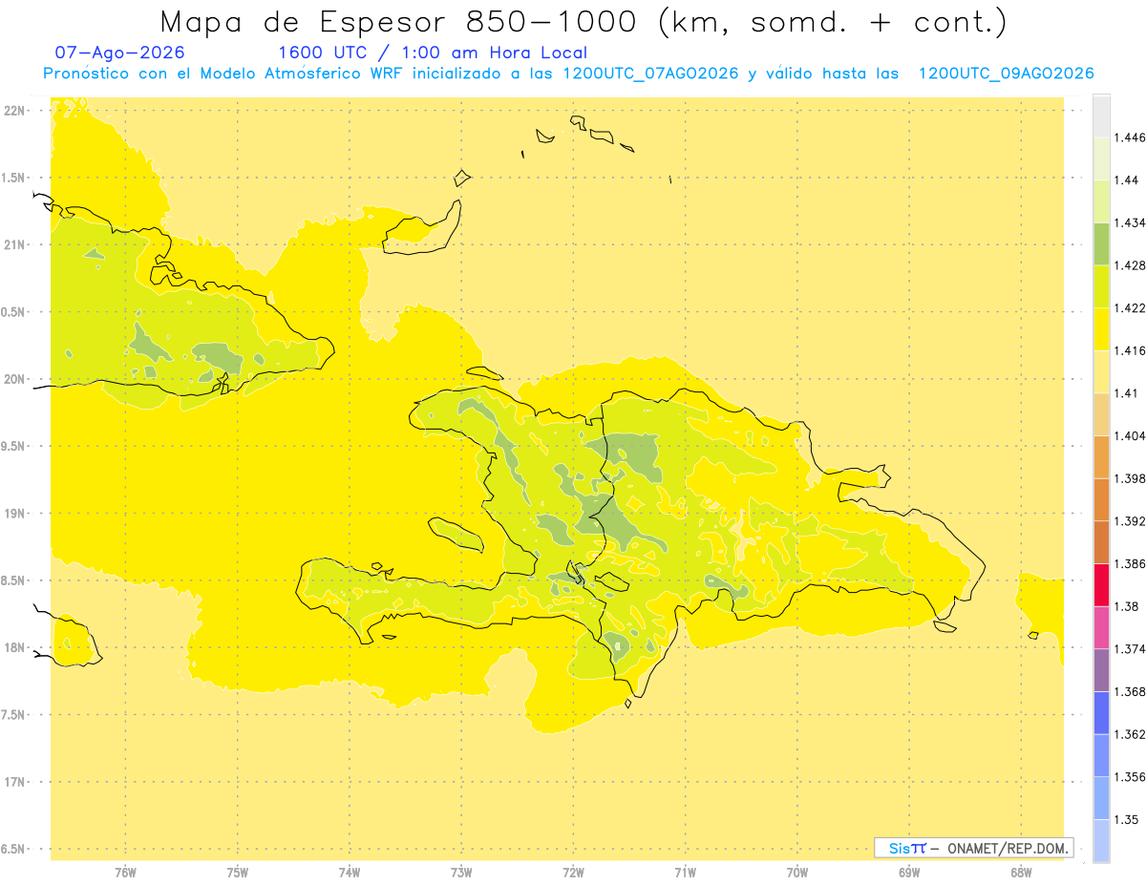Click the legend value '1.422'
This screenshot has width=1146, height=885.
click(x=1130, y=307)
